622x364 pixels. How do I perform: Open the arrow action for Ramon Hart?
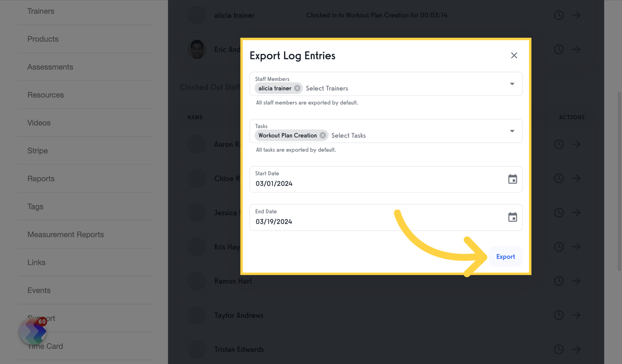pos(576,281)
